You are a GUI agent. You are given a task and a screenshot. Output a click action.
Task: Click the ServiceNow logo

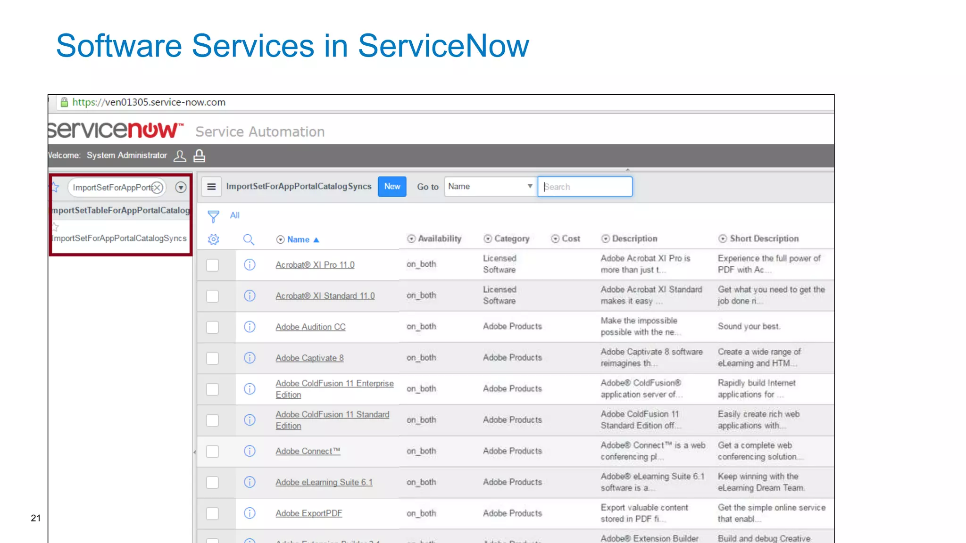(x=116, y=130)
